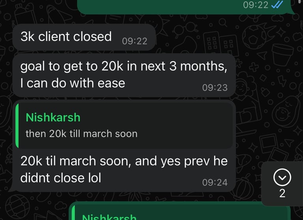
Task: Tap the 09:24 timestamp on last message
Action: pos(215,182)
